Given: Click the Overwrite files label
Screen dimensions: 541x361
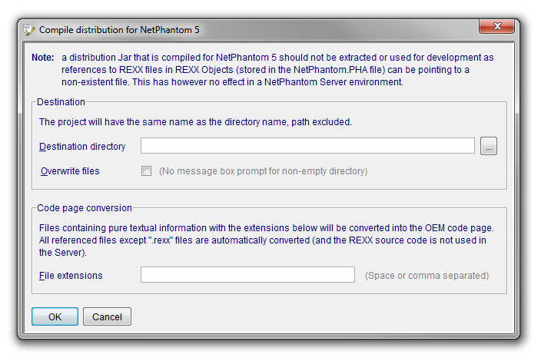Looking at the screenshot, I should click(70, 171).
